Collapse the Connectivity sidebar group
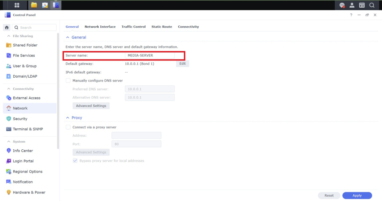The height and width of the screenshot is (201, 382). (x=9, y=89)
